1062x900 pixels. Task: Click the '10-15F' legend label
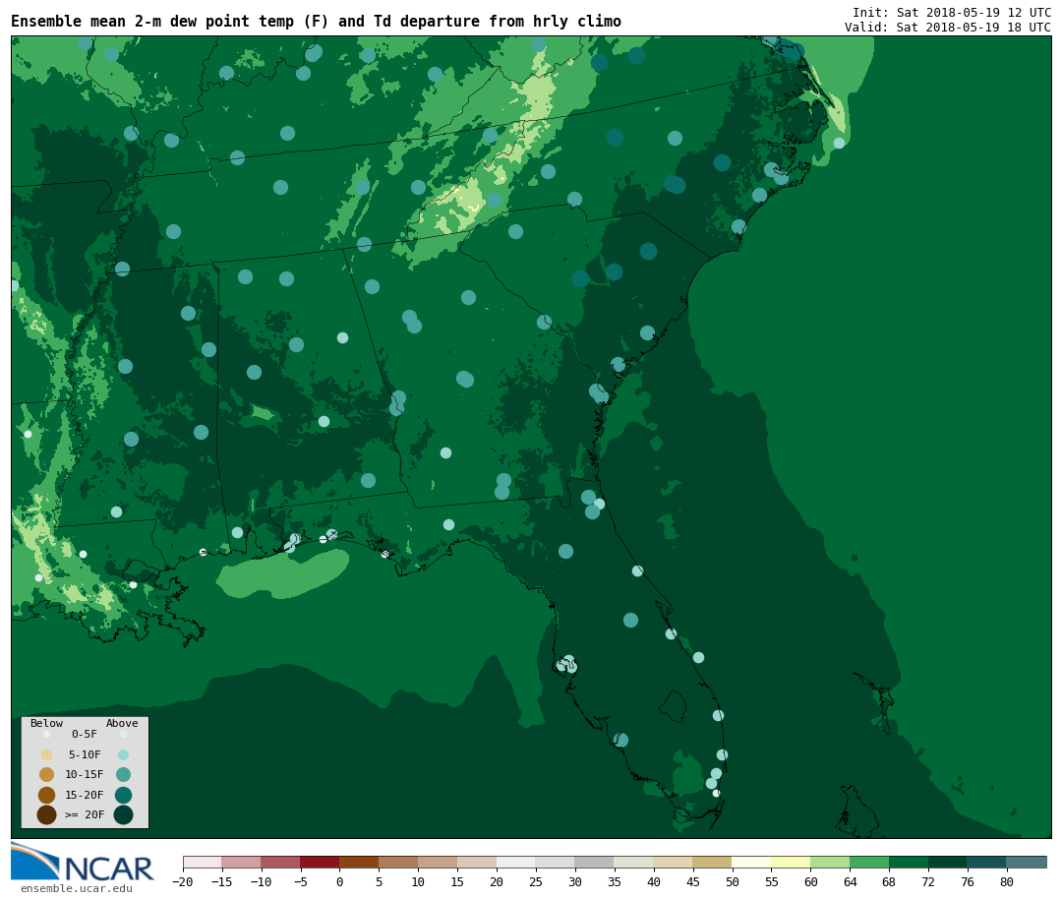(x=85, y=775)
